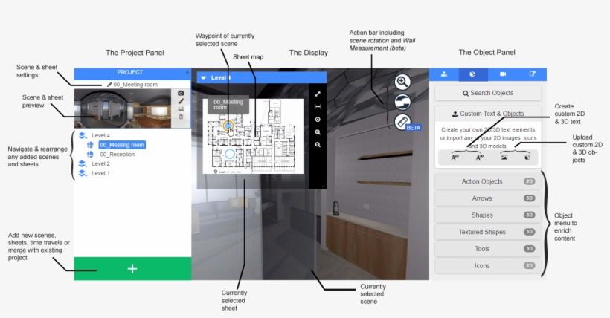Click the green add new scene button
610x318 pixels.
click(x=132, y=269)
